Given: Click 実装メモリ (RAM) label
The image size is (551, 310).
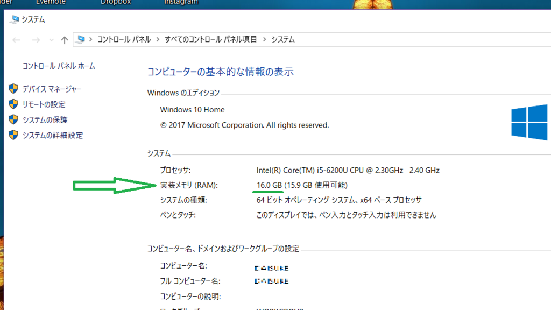Looking at the screenshot, I should 189,185.
